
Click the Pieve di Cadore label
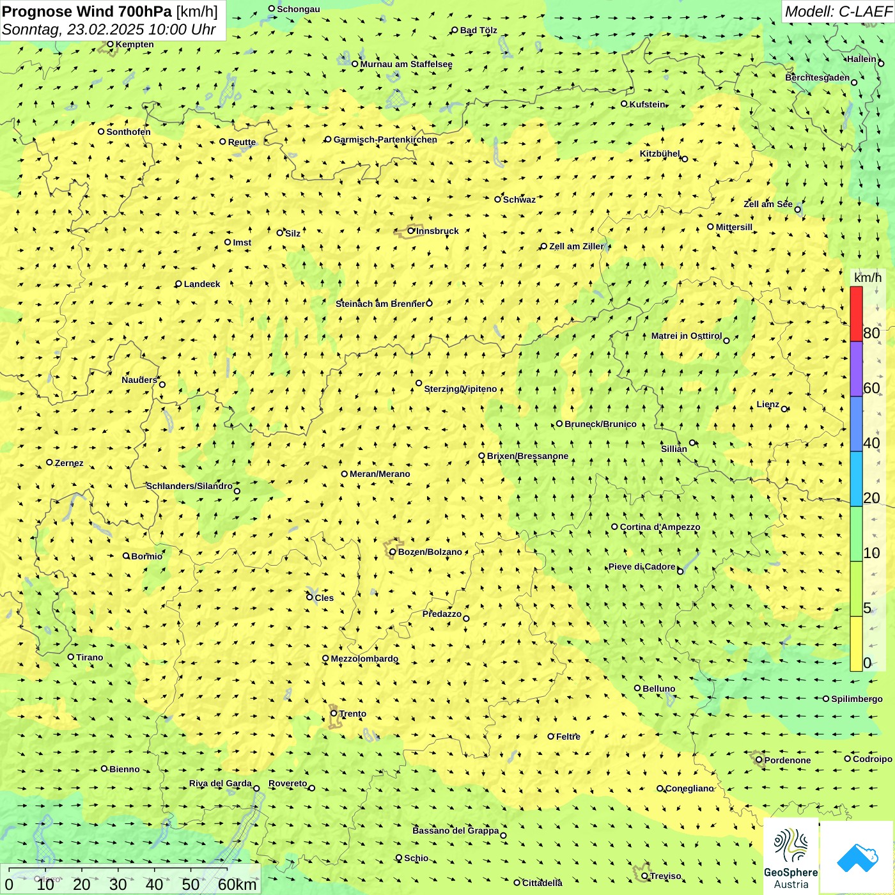(641, 566)
